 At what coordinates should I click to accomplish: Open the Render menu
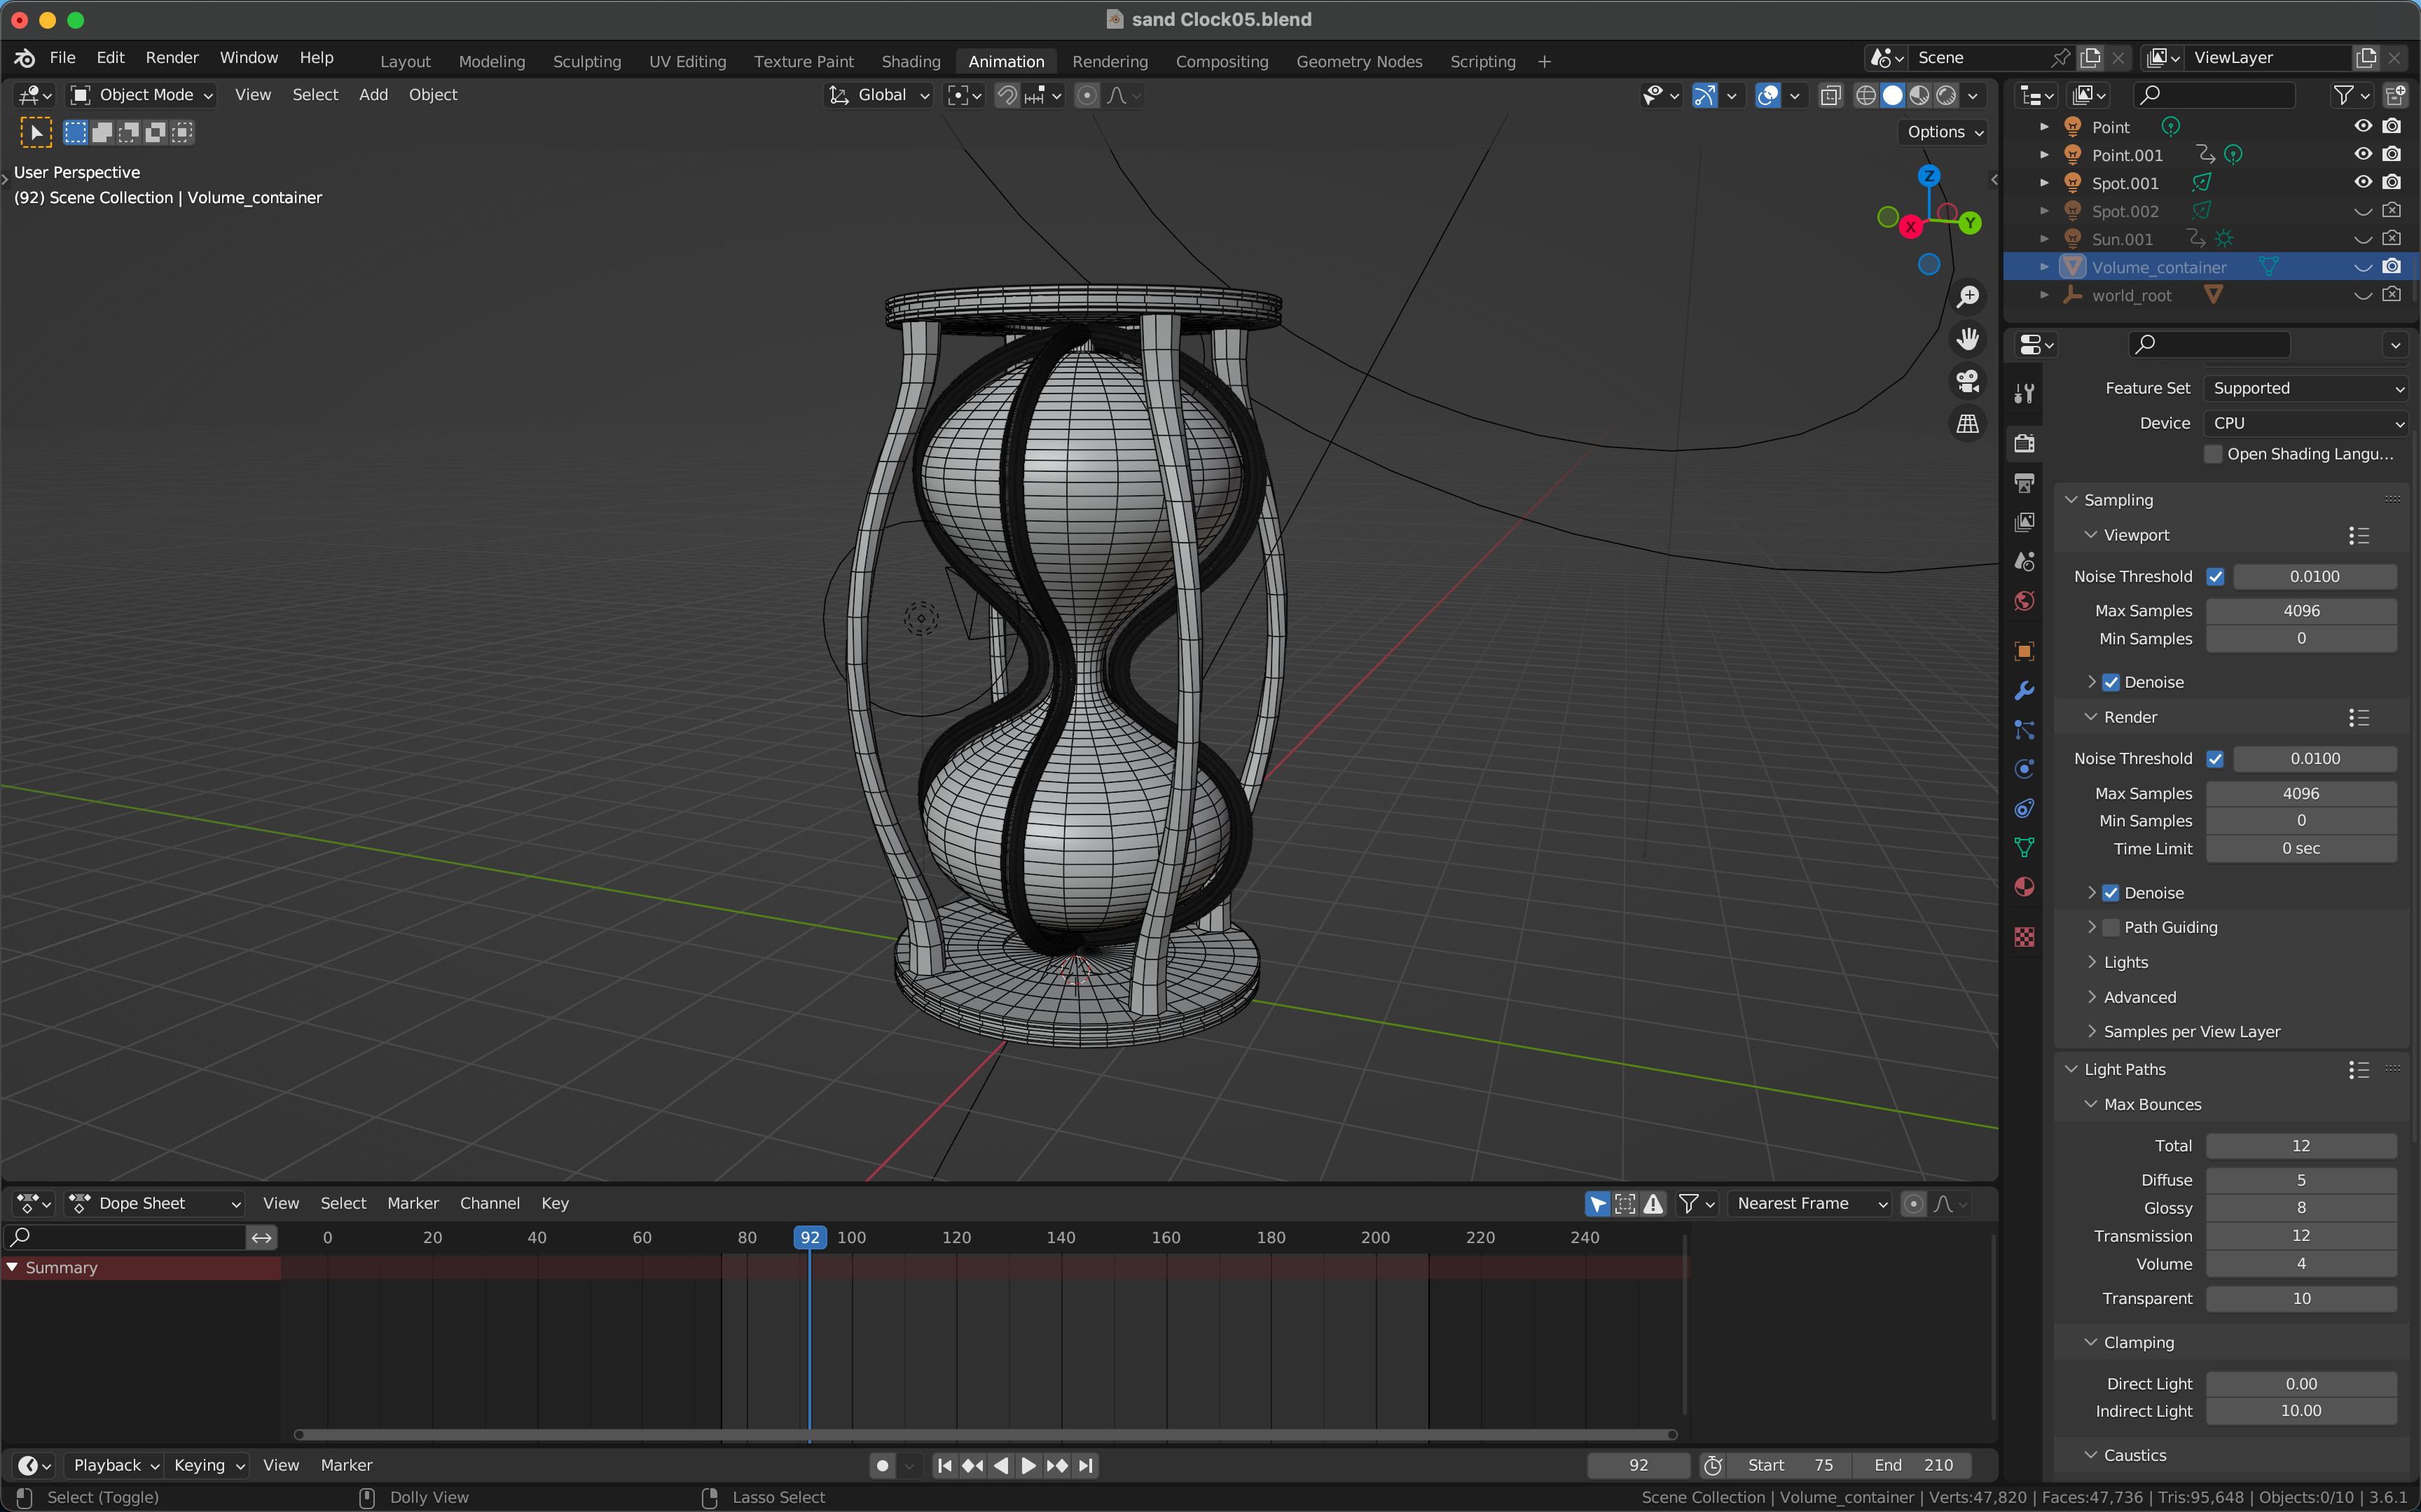coord(171,58)
